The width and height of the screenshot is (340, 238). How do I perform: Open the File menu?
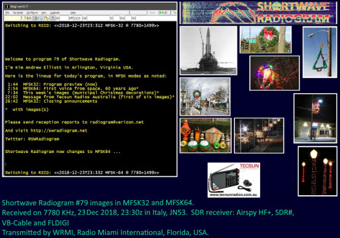point(7,13)
